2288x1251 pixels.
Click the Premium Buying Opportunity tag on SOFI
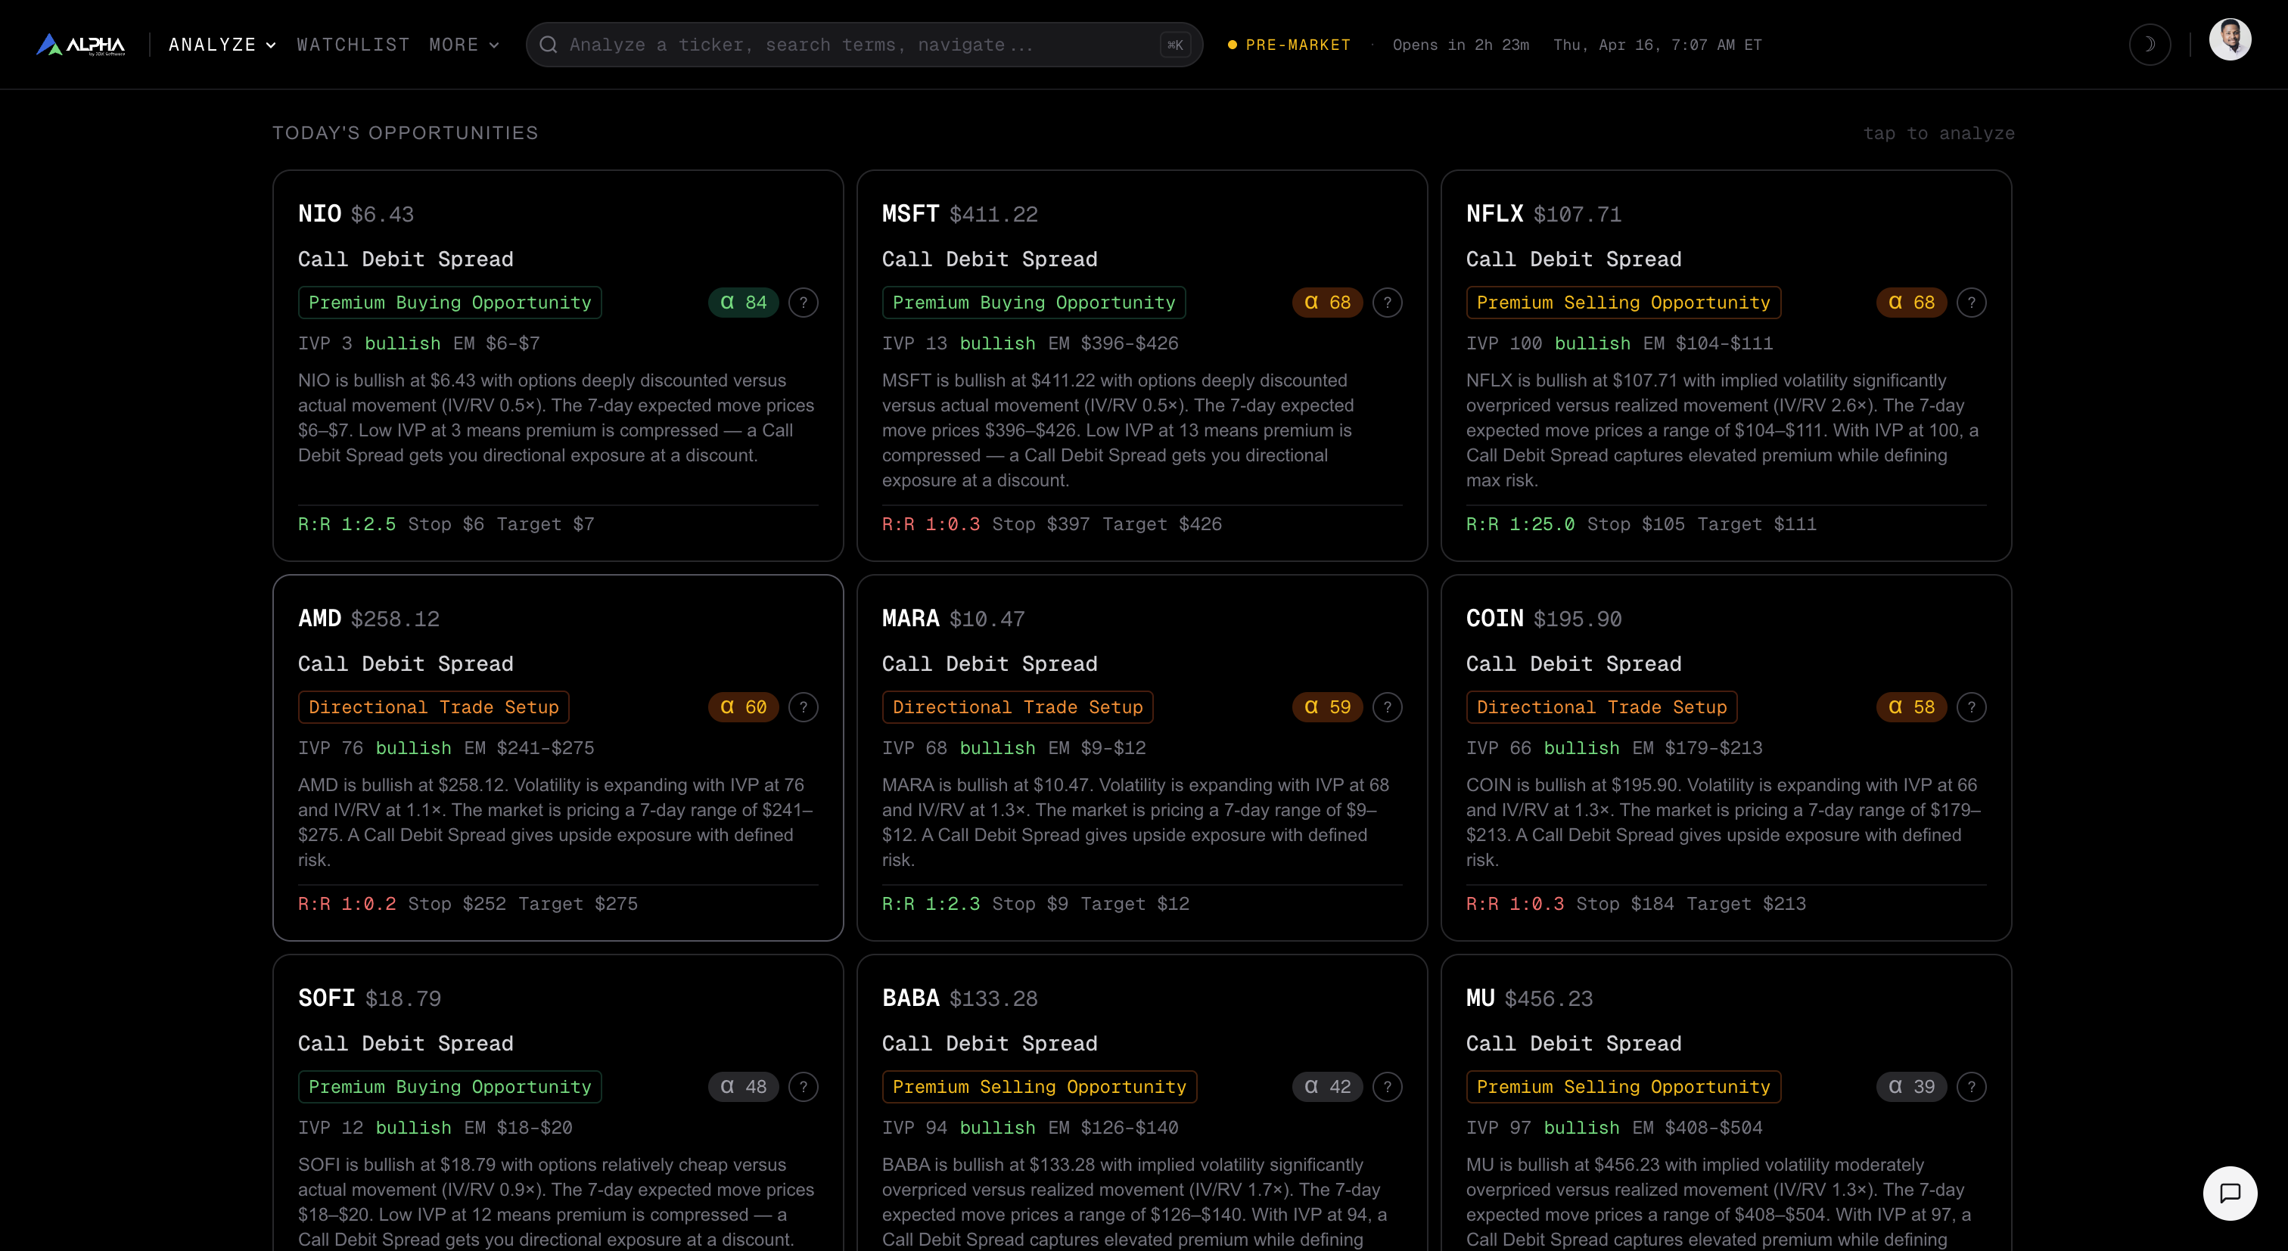tap(449, 1087)
